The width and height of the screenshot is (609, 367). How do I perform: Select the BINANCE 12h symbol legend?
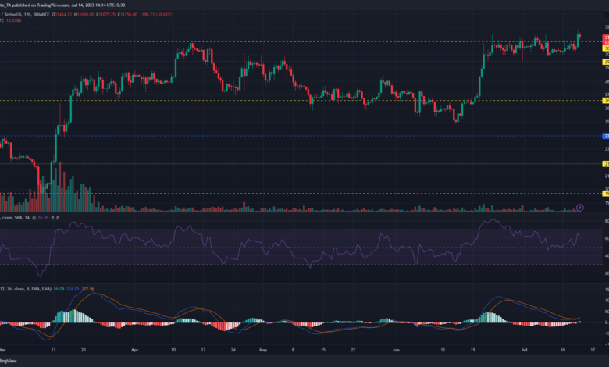(x=31, y=15)
